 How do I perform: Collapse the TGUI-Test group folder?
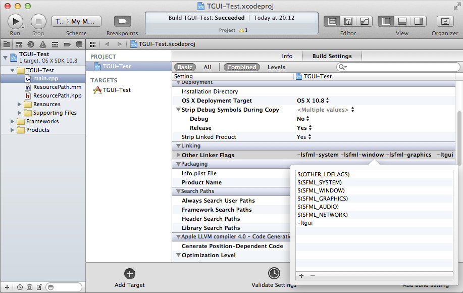pos(12,70)
